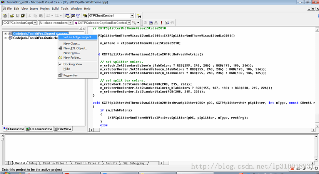Choose New Form... in context menu
This screenshot has width=319, height=174.
(78, 53)
